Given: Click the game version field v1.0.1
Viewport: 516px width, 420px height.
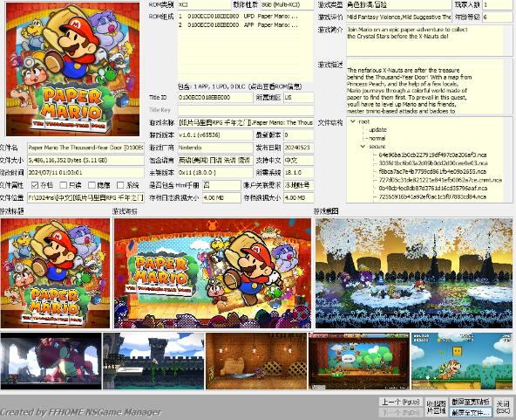Looking at the screenshot, I should click(215, 135).
